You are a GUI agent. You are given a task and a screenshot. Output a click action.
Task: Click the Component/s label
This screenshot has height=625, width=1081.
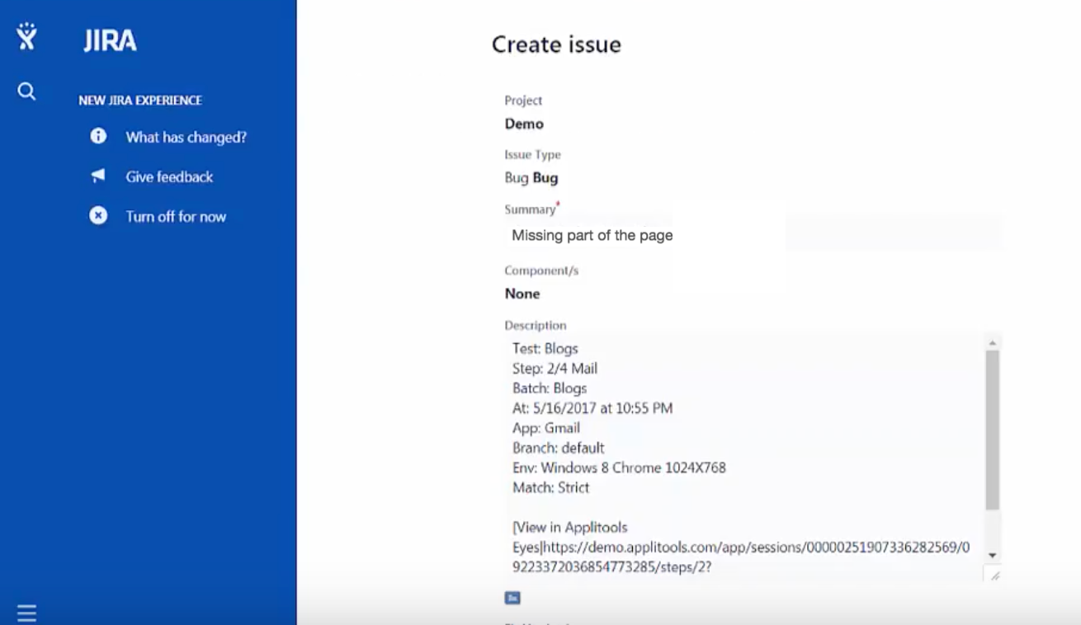[541, 270]
